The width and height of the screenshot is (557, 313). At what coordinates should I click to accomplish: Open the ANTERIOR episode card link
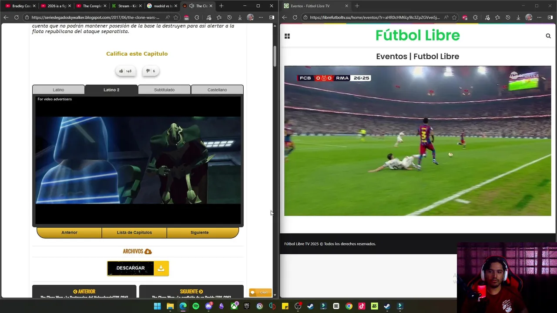[84, 291]
